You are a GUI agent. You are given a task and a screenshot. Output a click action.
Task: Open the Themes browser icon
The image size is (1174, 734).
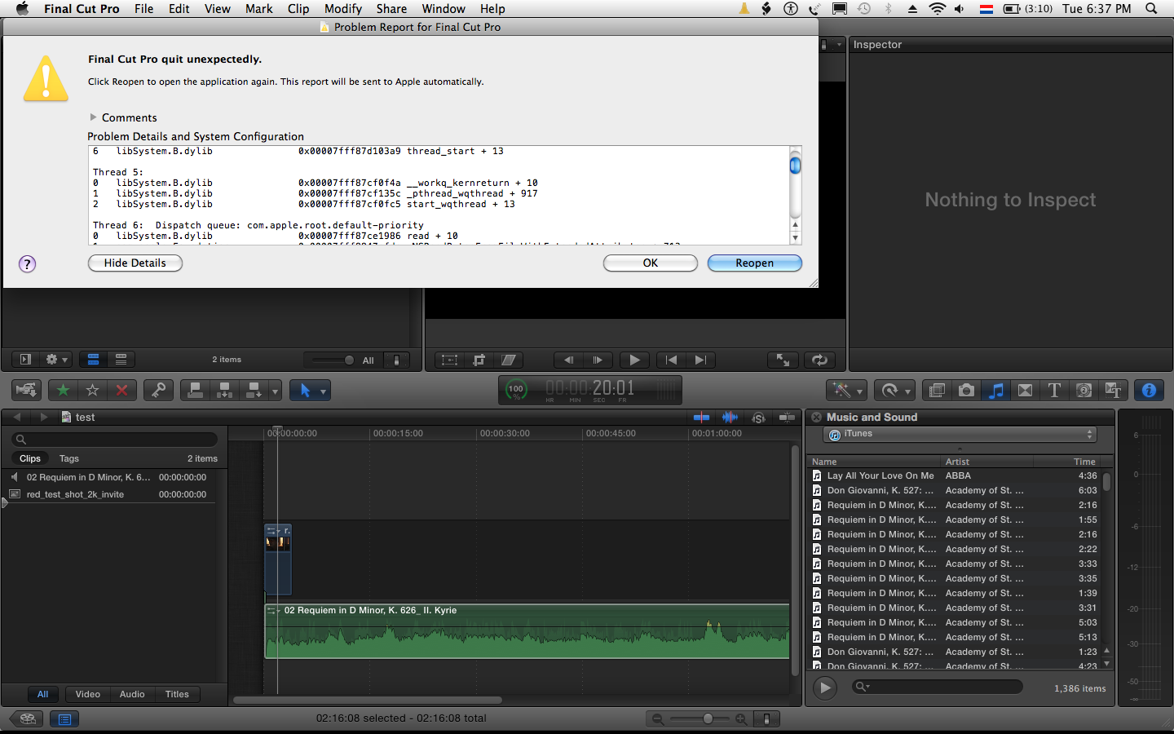coord(1113,391)
